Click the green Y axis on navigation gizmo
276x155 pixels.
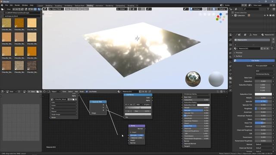pyautogui.click(x=217, y=19)
